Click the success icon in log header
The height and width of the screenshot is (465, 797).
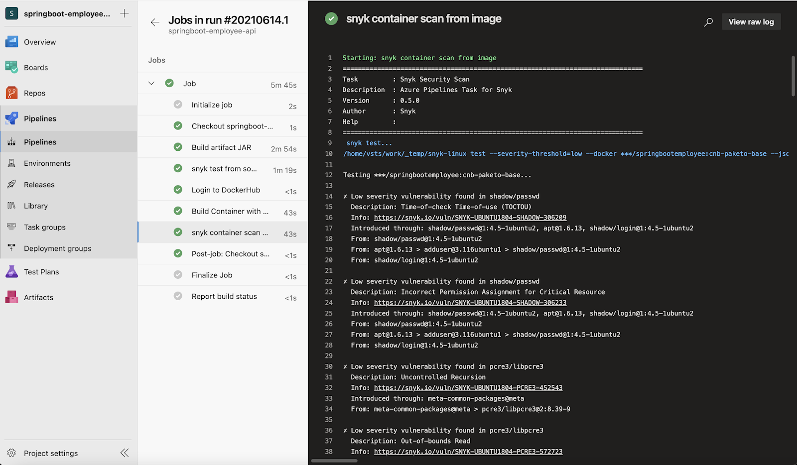(331, 19)
